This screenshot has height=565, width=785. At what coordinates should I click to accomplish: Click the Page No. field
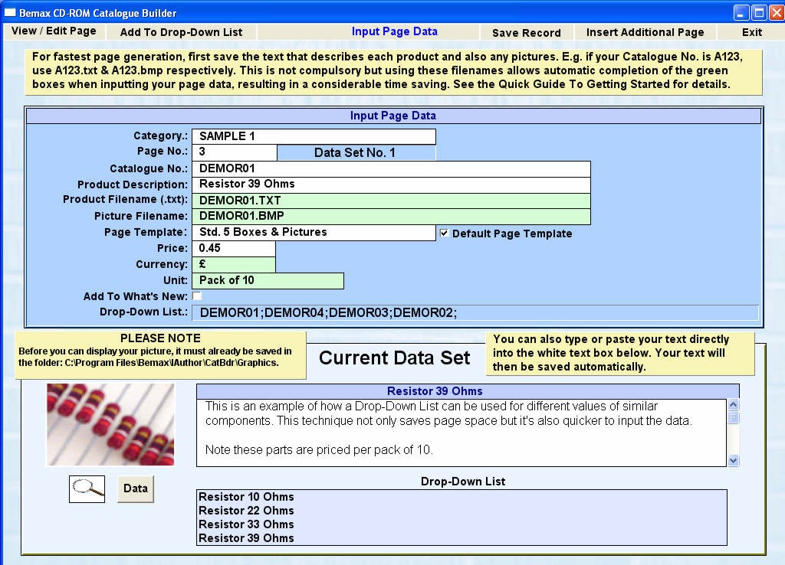coord(235,152)
